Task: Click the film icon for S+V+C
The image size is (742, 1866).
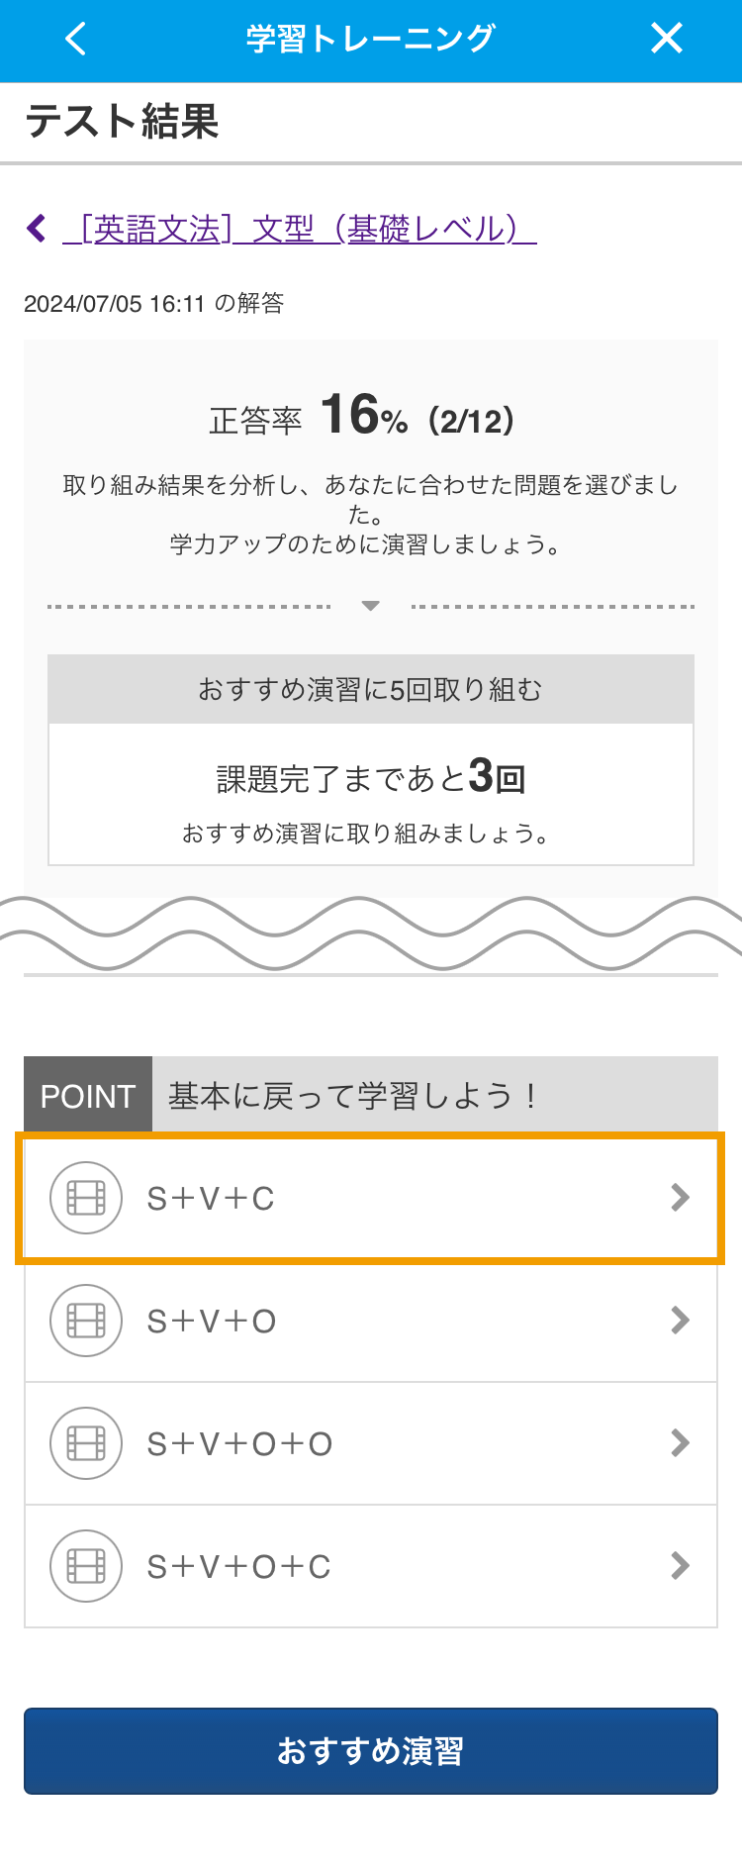Action: coord(86,1198)
